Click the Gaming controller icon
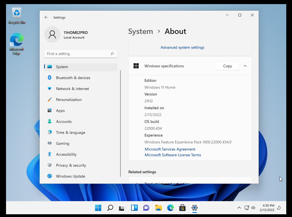 (50, 143)
